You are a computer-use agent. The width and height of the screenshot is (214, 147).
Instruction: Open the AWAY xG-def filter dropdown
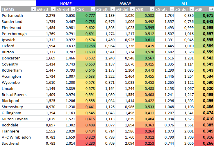pos(132,9)
